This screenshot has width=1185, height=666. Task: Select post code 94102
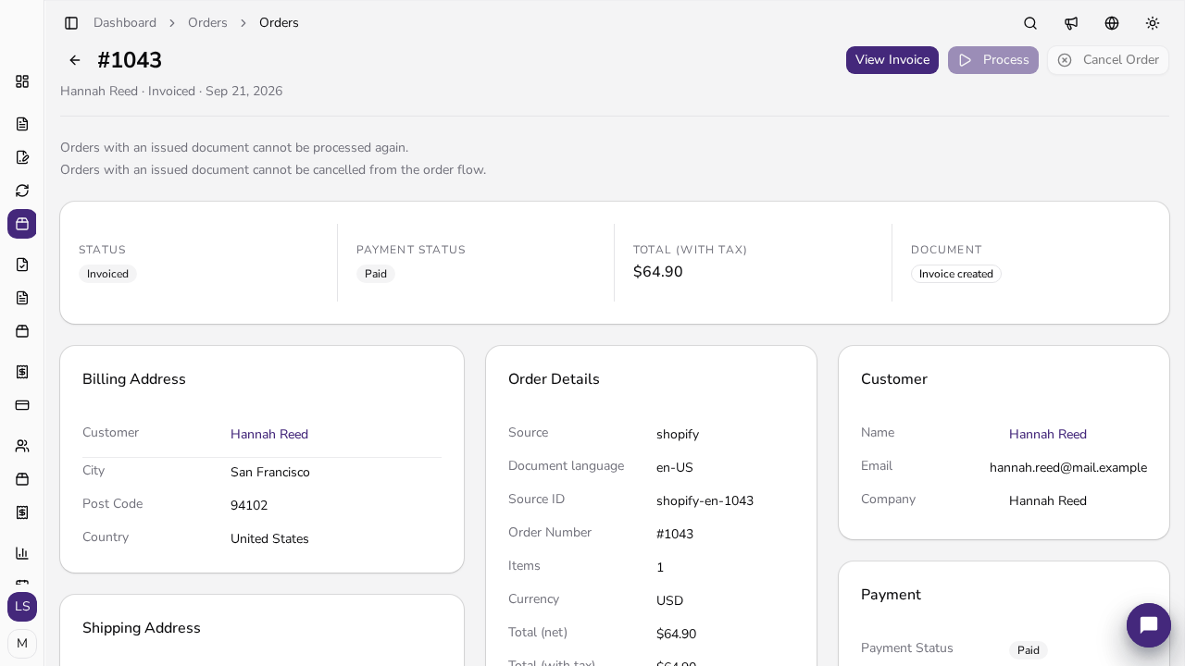point(249,506)
